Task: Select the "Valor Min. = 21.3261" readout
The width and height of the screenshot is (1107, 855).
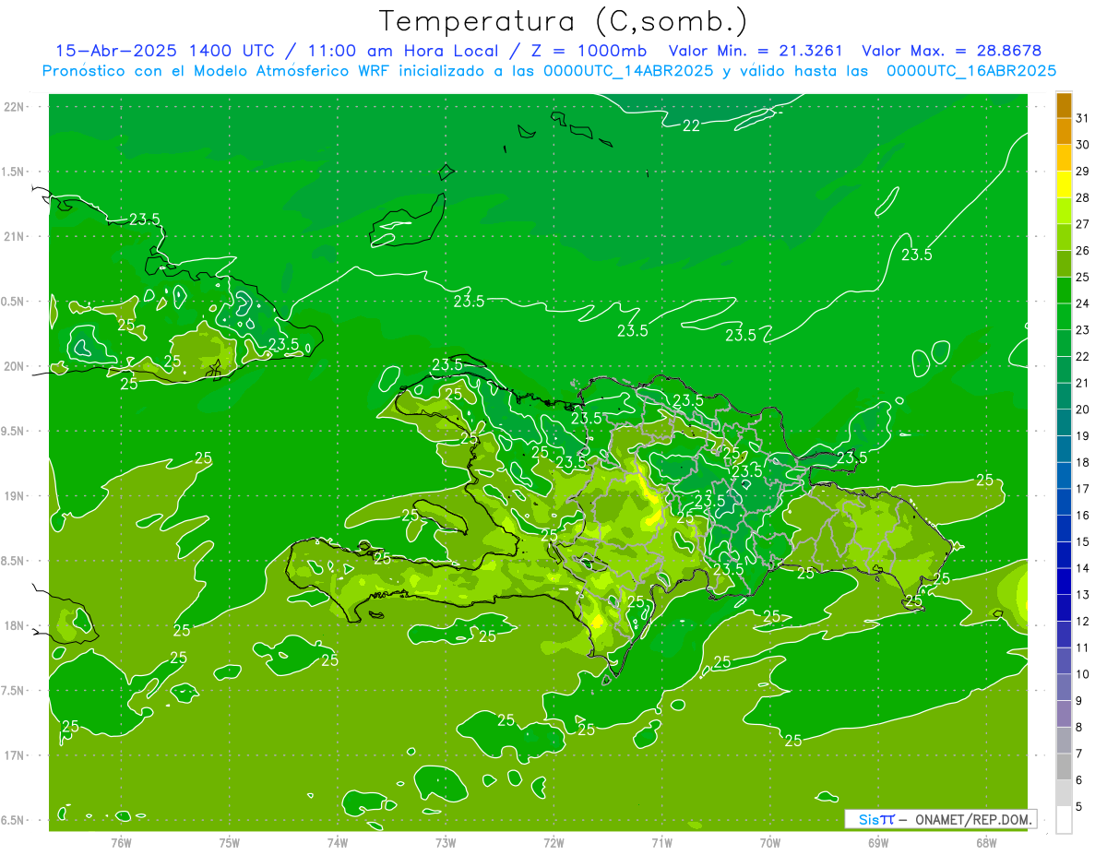Action: coord(756,51)
